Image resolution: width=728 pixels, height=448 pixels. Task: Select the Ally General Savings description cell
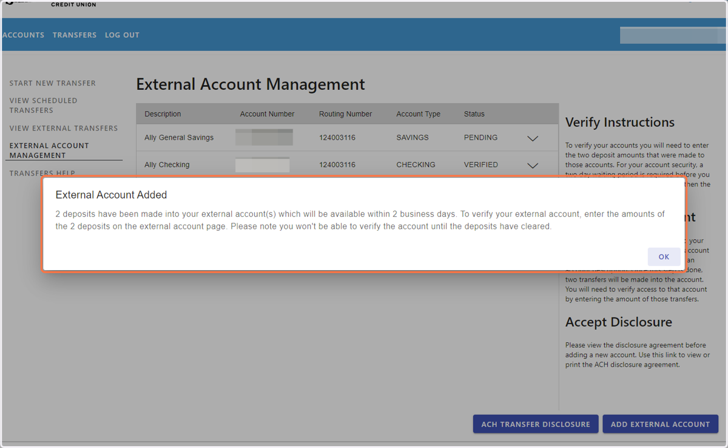179,138
